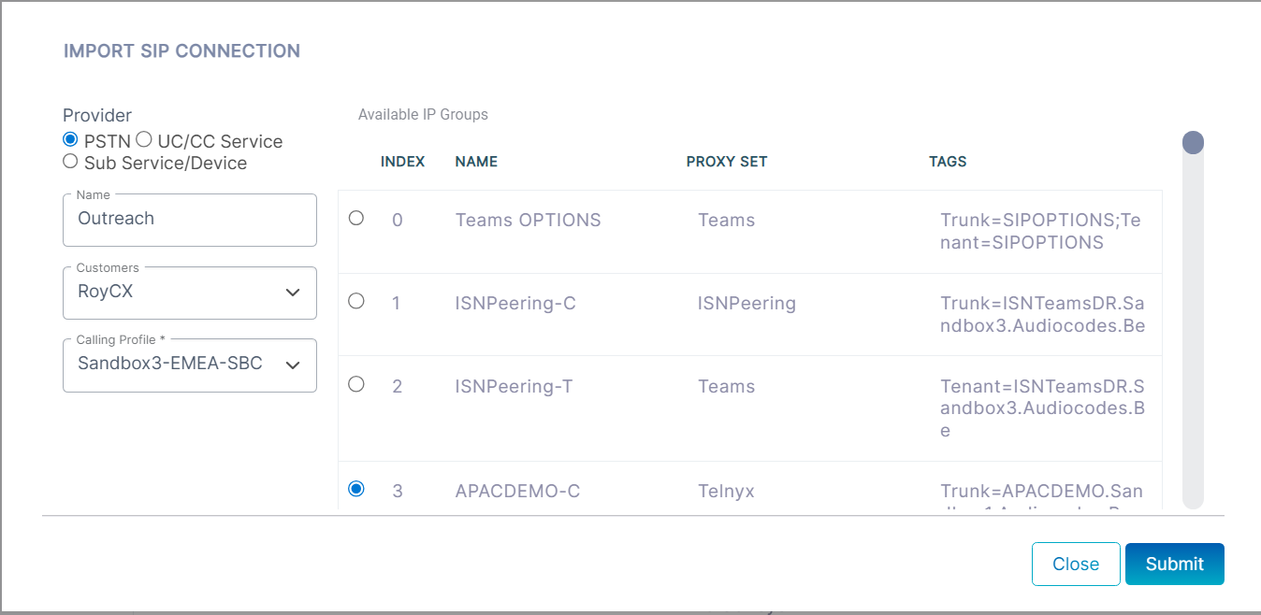Expand the Calling Profile dropdown
The height and width of the screenshot is (615, 1261).
(x=178, y=364)
